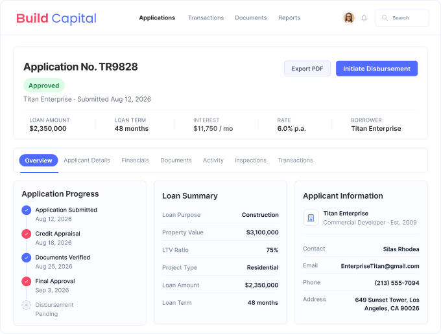The width and height of the screenshot is (441, 334).
Task: Click phone number (213) 555-7094
Action: pyautogui.click(x=397, y=283)
